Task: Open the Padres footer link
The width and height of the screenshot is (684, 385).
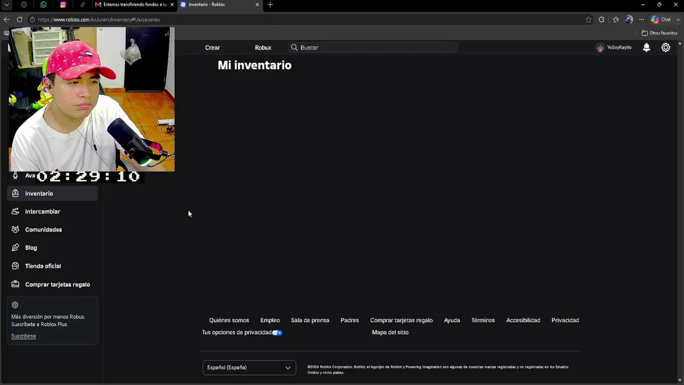Action: [x=349, y=320]
